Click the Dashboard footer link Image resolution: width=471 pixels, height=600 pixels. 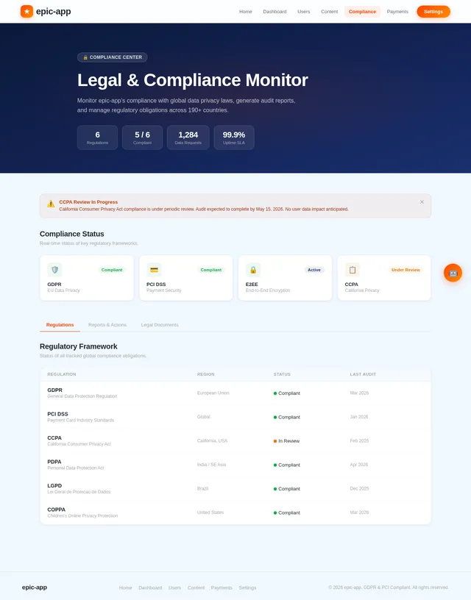[x=150, y=587]
